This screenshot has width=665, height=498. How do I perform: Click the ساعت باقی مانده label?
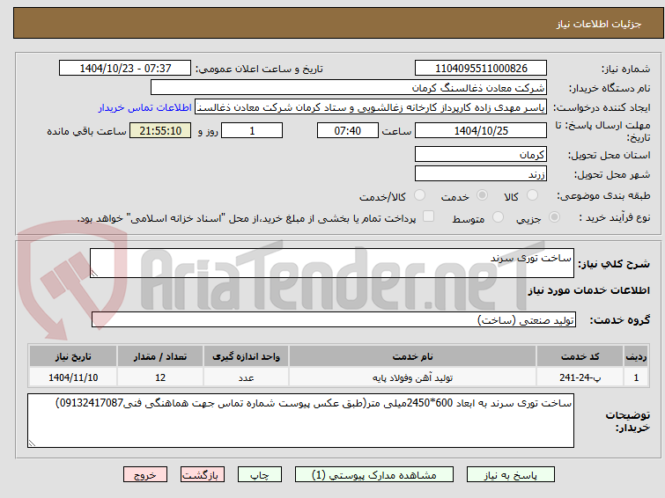click(86, 131)
